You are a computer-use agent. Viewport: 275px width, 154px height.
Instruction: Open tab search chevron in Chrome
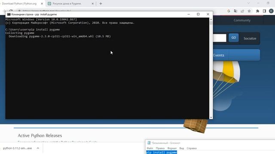(x=248, y=3)
